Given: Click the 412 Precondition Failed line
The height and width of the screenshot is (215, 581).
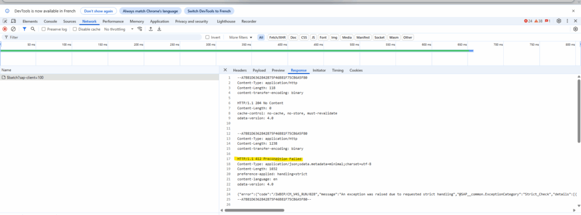Looking at the screenshot, I should [269, 159].
